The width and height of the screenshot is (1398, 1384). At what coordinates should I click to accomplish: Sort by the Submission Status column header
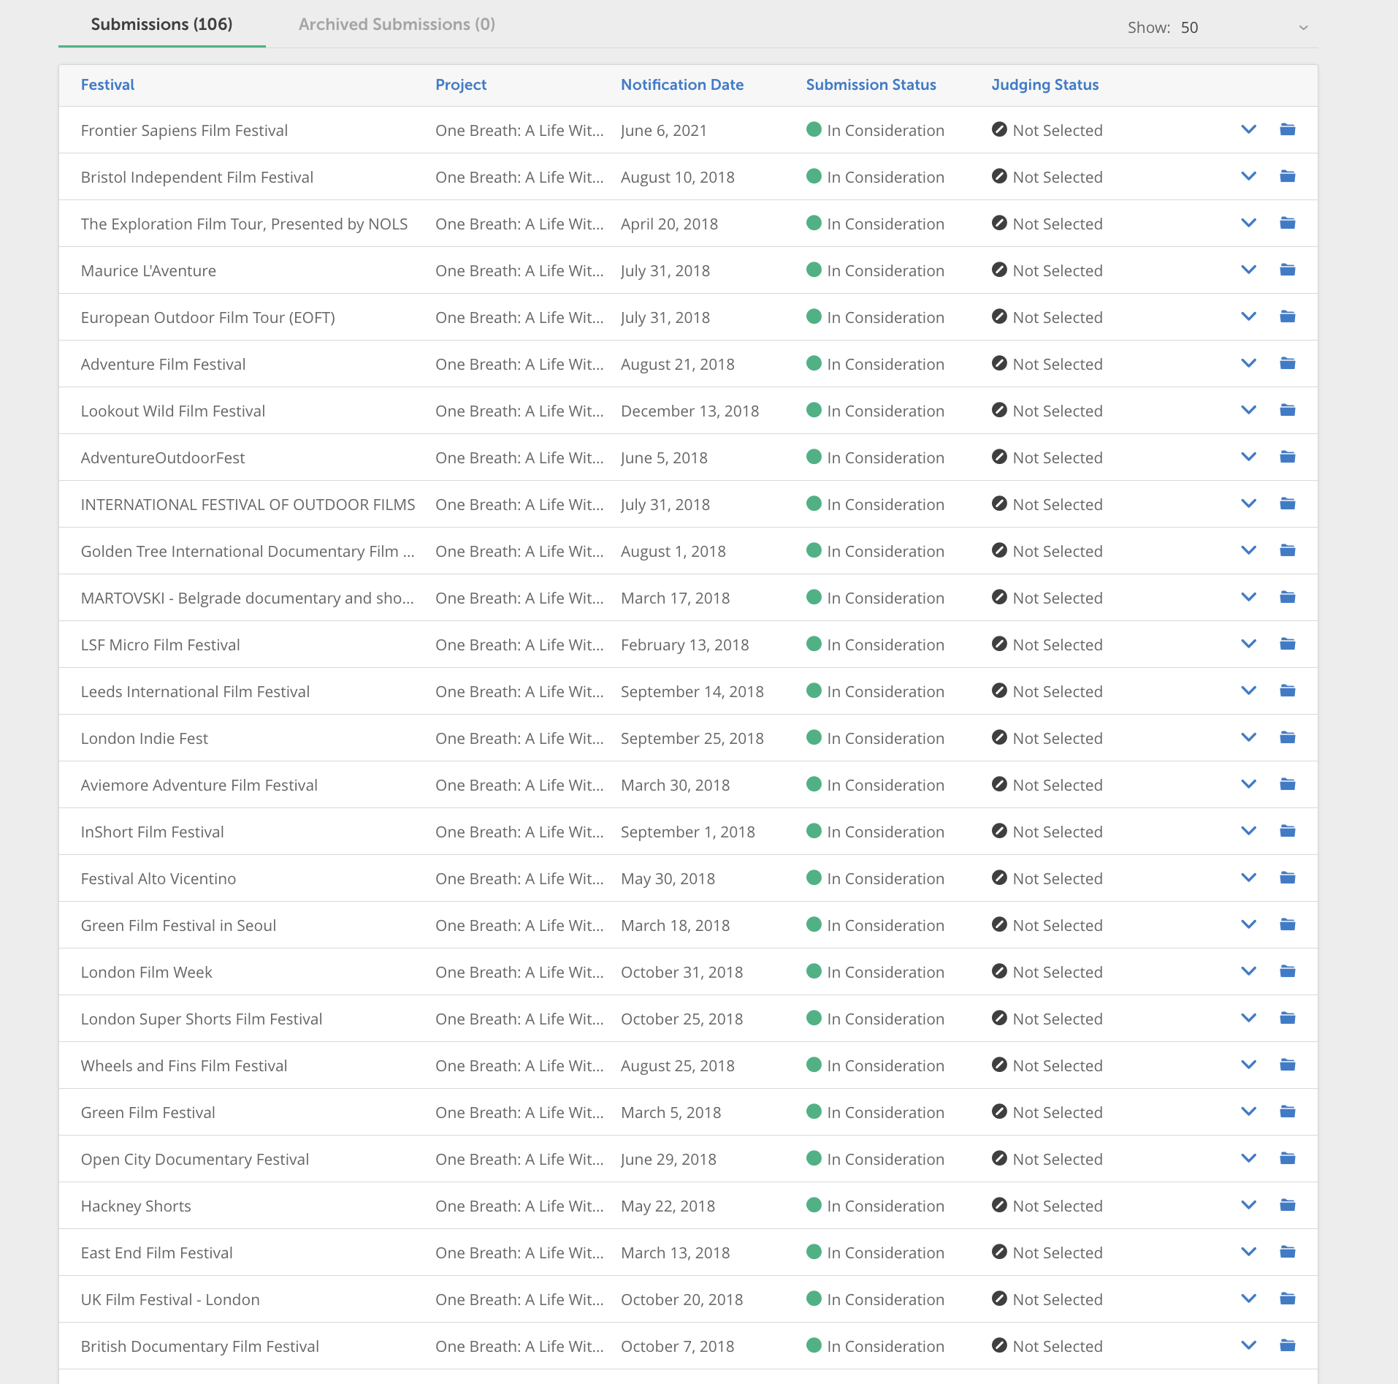coord(871,85)
